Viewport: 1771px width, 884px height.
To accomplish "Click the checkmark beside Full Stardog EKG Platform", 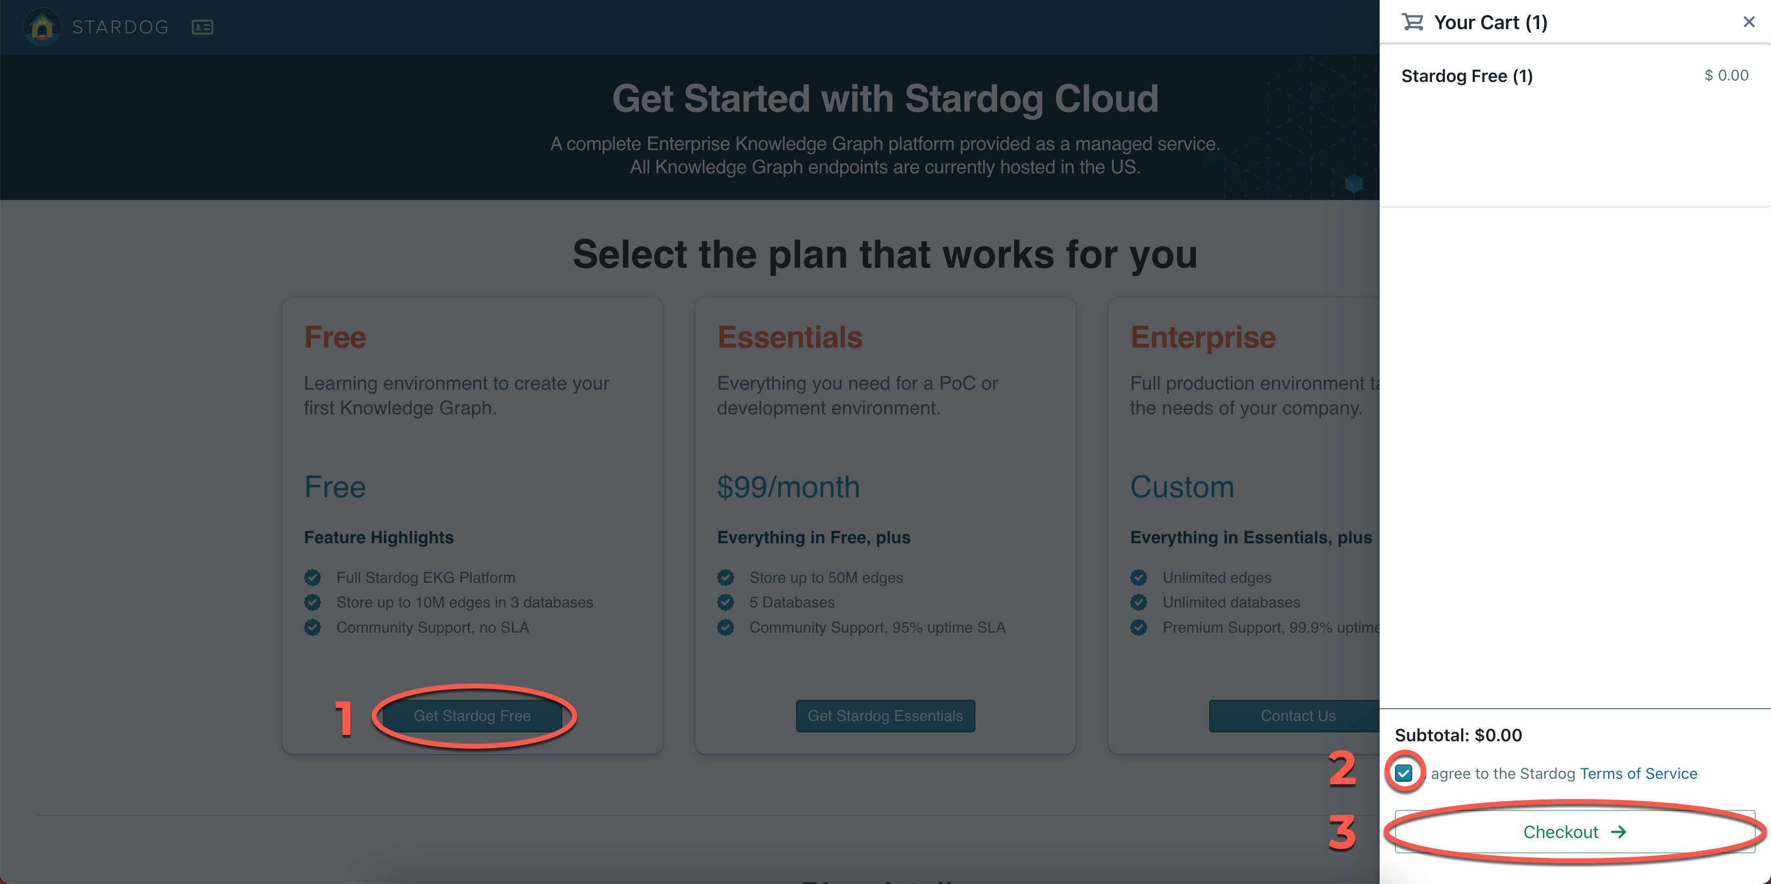I will pyautogui.click(x=313, y=578).
